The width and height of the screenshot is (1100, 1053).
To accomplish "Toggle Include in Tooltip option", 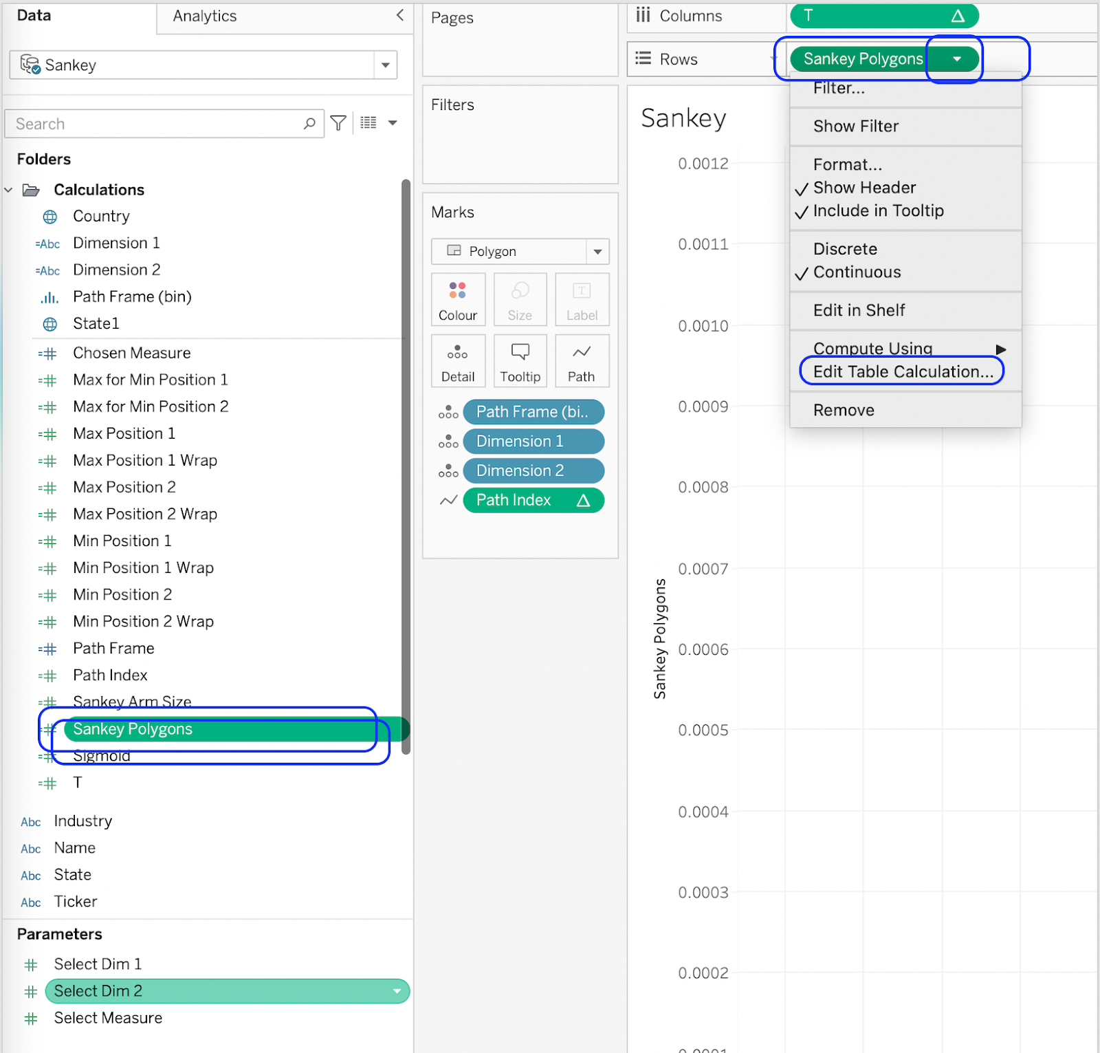I will click(878, 210).
